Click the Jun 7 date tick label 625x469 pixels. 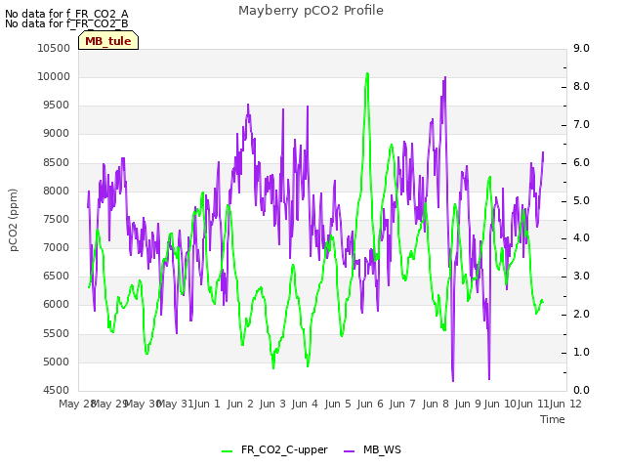pyautogui.click(x=402, y=404)
